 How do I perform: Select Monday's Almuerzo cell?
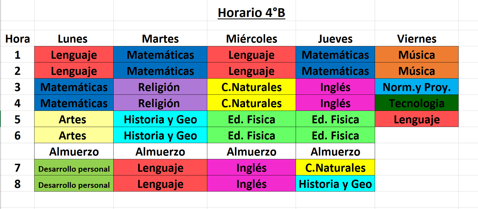pyautogui.click(x=74, y=152)
